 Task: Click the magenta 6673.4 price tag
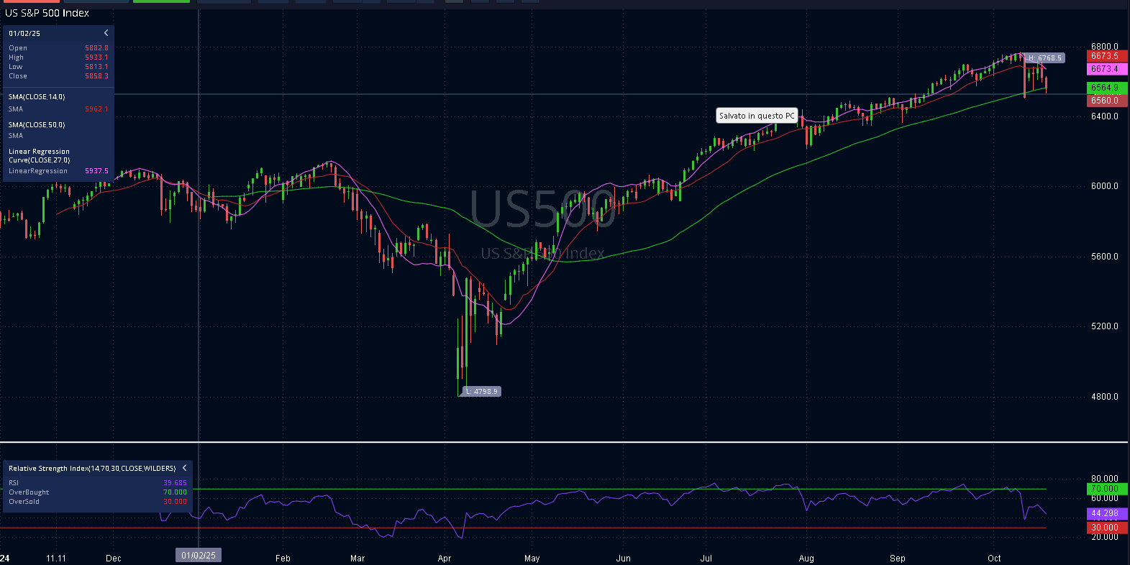point(1106,69)
